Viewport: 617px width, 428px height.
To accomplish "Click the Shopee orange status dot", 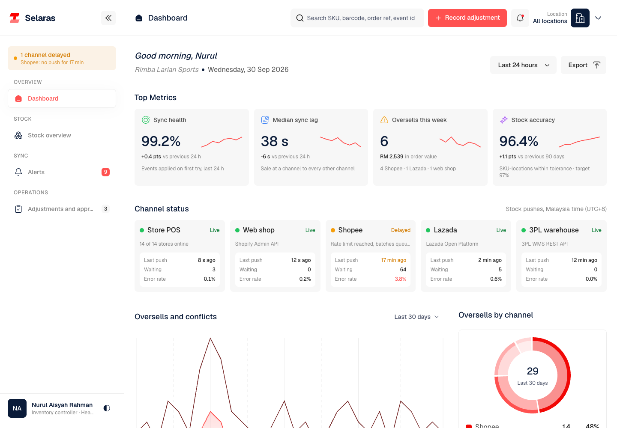I will coord(333,230).
